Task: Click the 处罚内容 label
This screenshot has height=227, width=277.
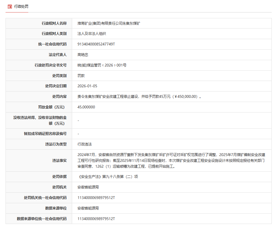Action: [x=59, y=97]
